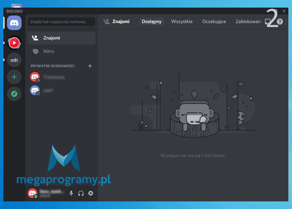
Task: Click the PRYWATNE WIADOMOŚCI header
Action: coord(52,66)
